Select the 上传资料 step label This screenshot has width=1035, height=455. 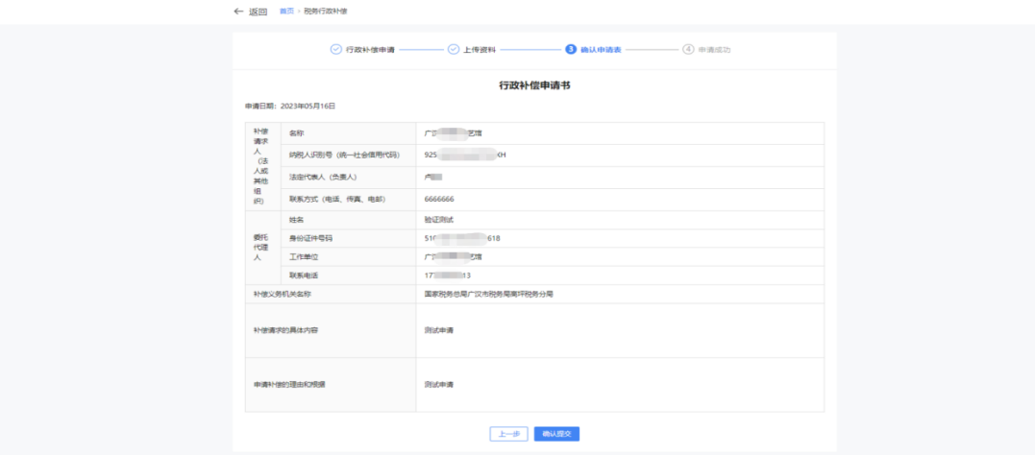(x=480, y=49)
